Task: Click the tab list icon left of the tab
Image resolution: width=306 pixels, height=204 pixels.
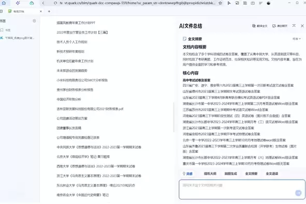Action: [1, 11]
